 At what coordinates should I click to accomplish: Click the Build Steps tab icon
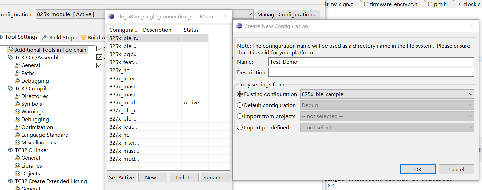pos(45,37)
